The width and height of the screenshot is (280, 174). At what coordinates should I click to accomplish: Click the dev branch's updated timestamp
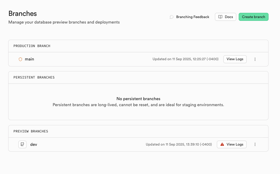point(179,144)
